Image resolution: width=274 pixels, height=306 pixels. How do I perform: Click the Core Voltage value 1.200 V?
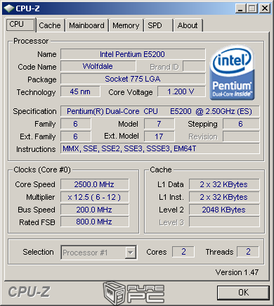pyautogui.click(x=181, y=91)
